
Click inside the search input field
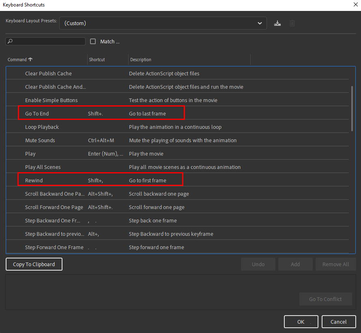(49, 41)
